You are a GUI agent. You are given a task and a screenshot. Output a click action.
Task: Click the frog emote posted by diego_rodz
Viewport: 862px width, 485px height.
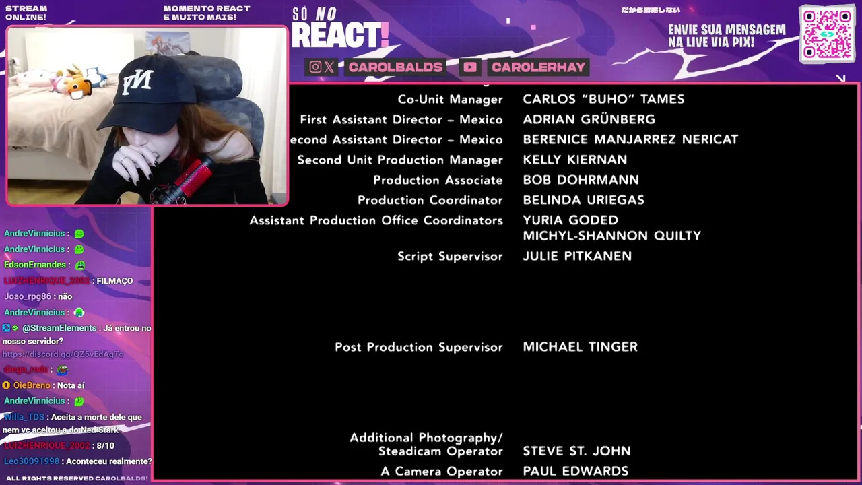62,370
